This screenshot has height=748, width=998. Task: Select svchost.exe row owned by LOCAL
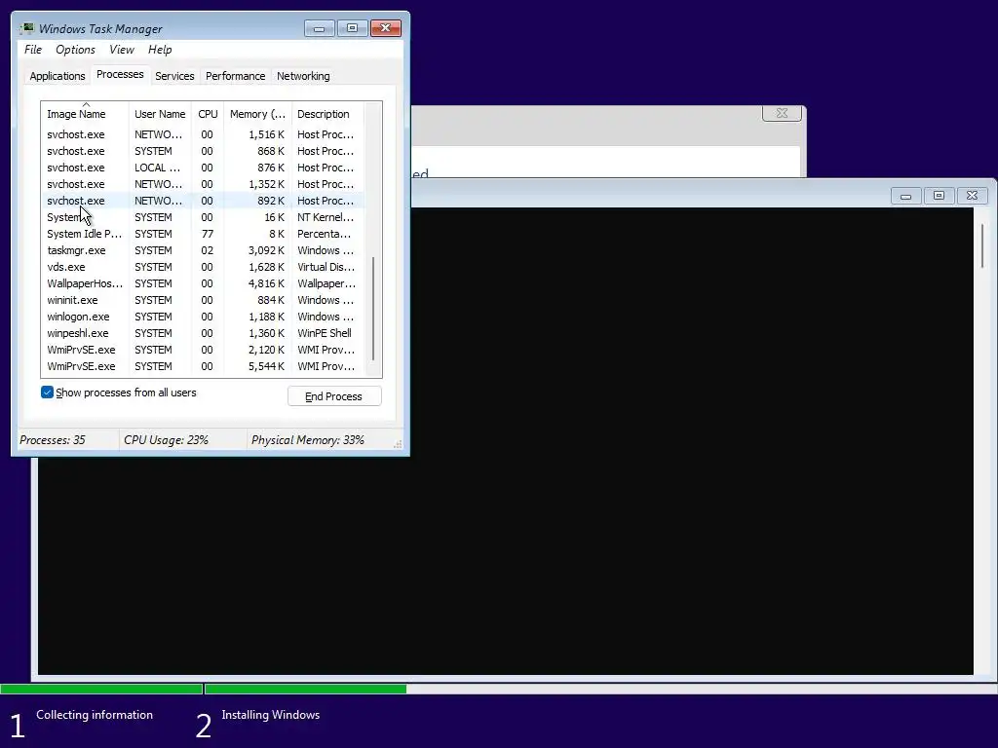pyautogui.click(x=203, y=168)
